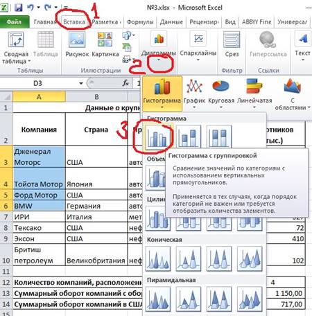
Task: Click cell containing Тойота Мотор
Action: pyautogui.click(x=39, y=178)
